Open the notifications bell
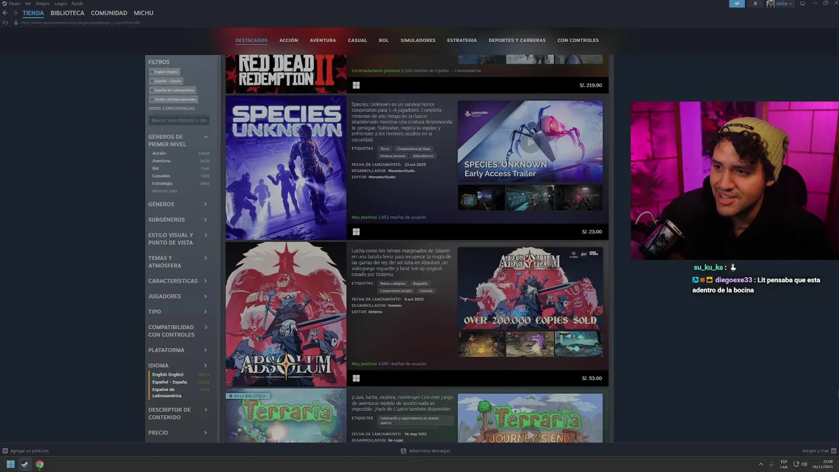 pyautogui.click(x=755, y=3)
